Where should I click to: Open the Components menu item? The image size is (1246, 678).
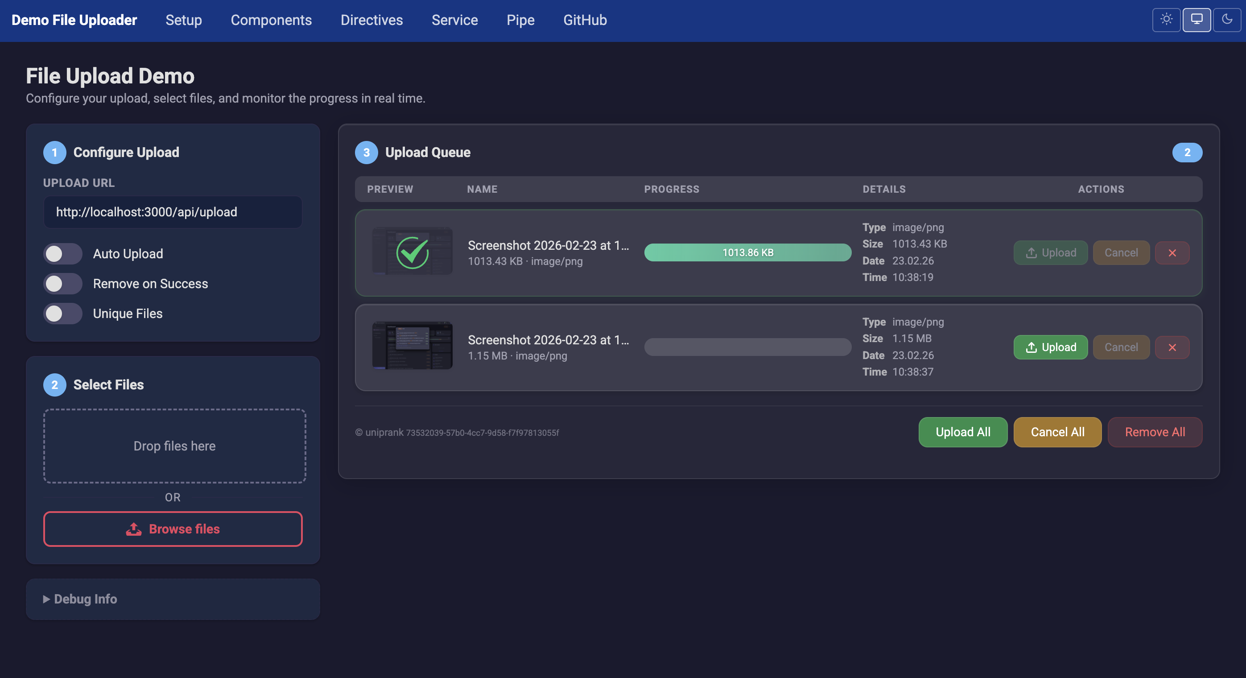[271, 20]
